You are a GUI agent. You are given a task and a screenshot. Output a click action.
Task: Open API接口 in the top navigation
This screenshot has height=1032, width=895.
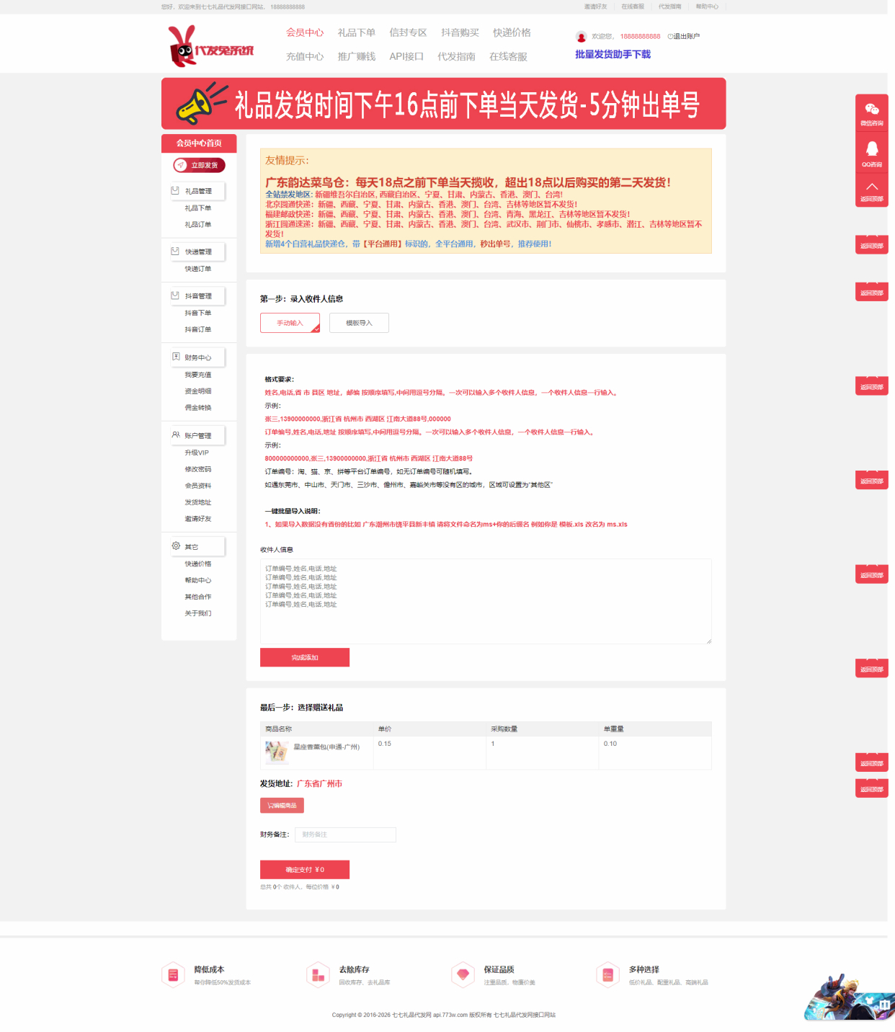[406, 56]
